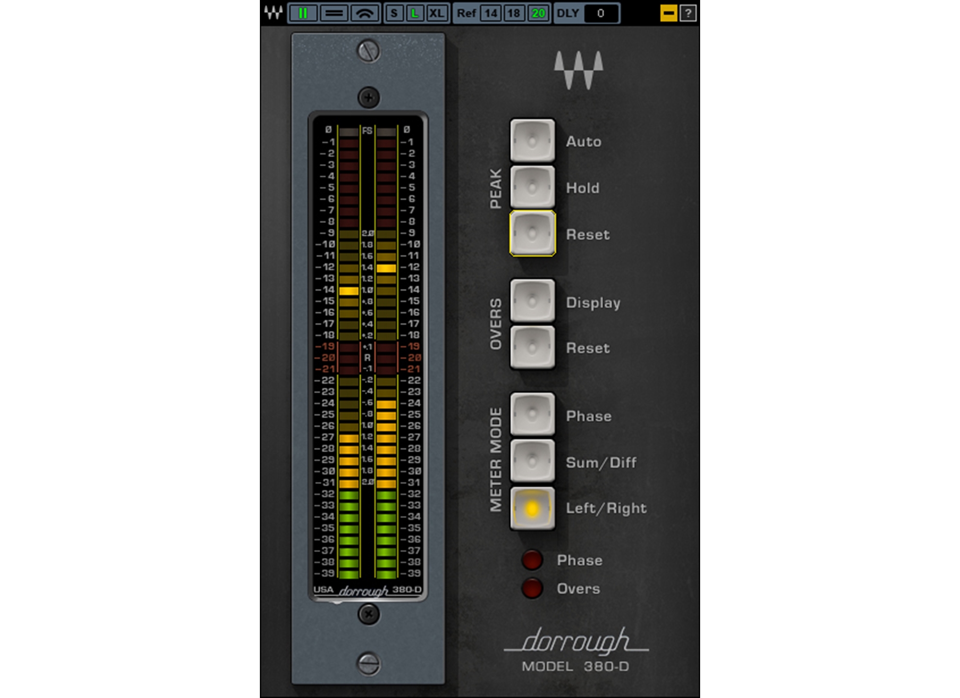Toggle the plugin bypass (II) icon
The height and width of the screenshot is (698, 960).
coord(302,14)
